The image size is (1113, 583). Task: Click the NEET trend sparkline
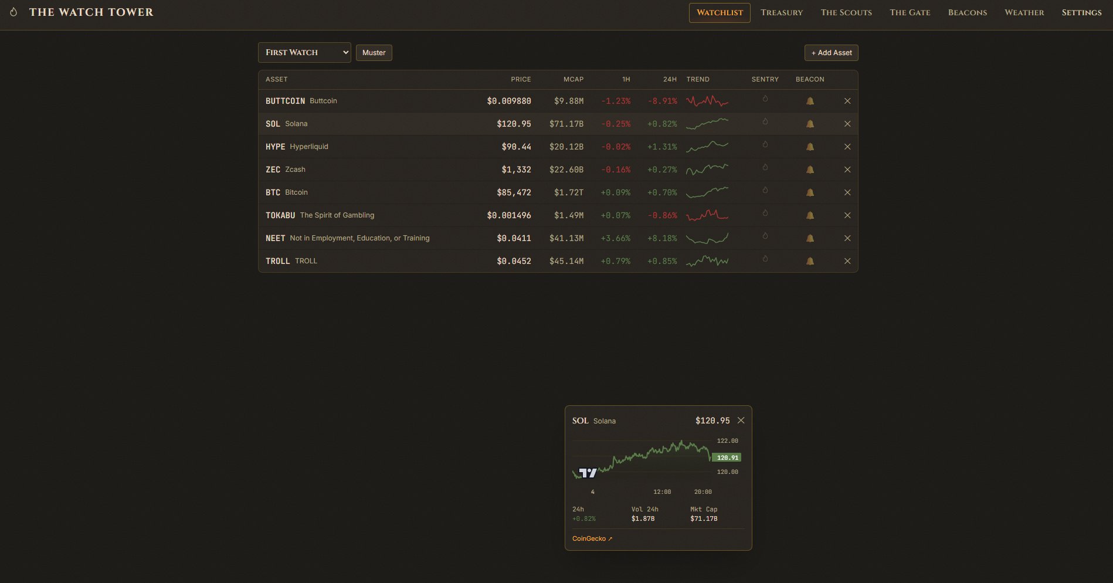[x=707, y=238]
